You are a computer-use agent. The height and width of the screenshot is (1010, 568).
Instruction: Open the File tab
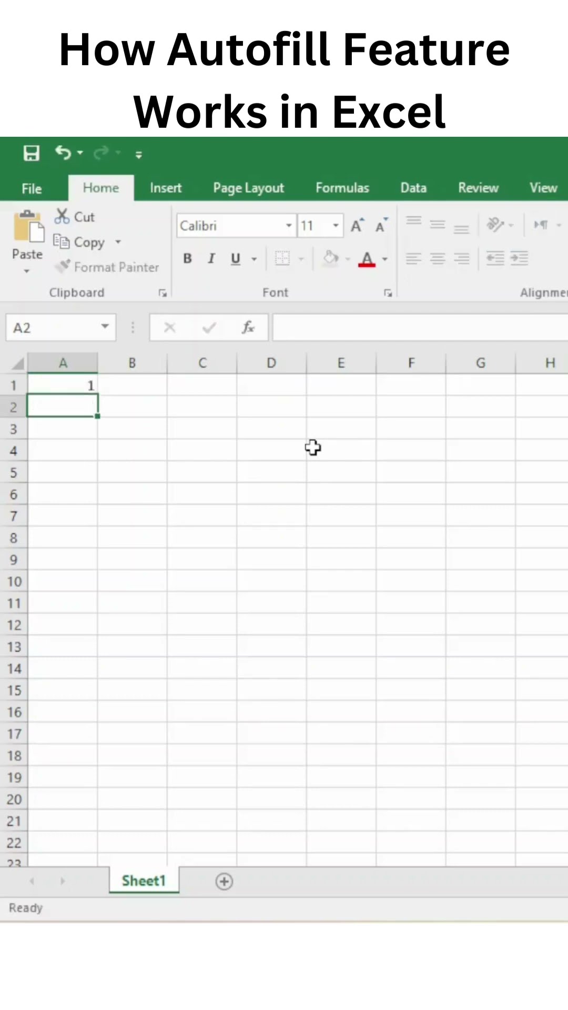point(32,188)
